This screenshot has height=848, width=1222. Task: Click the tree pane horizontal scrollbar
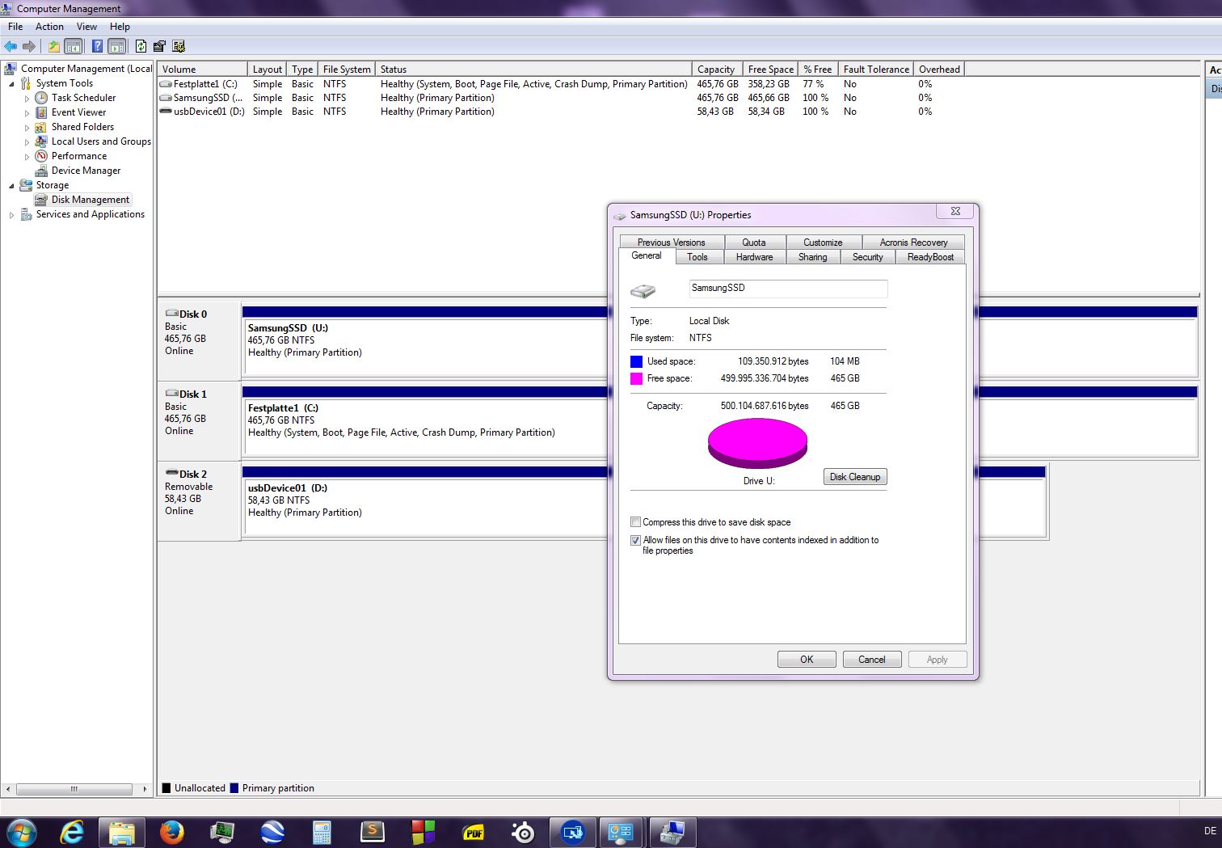(76, 789)
